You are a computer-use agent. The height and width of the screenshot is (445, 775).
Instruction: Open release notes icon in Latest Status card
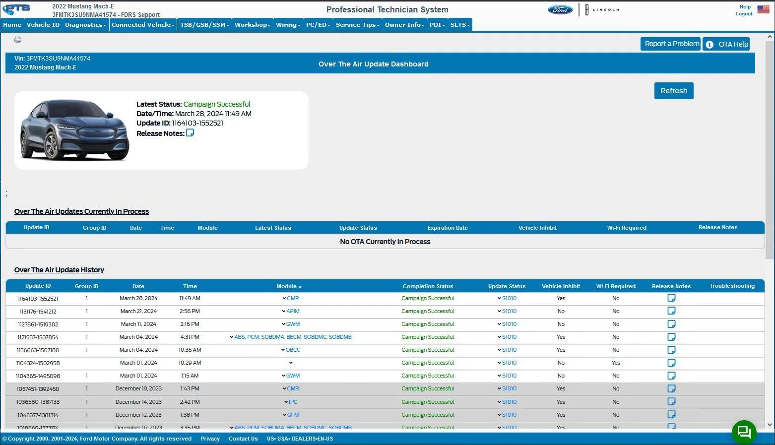(x=190, y=133)
